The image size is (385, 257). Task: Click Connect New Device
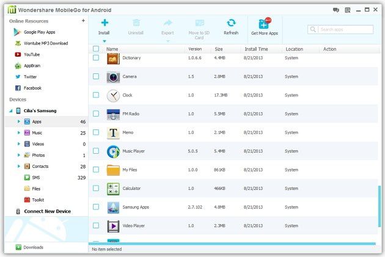tap(48, 211)
